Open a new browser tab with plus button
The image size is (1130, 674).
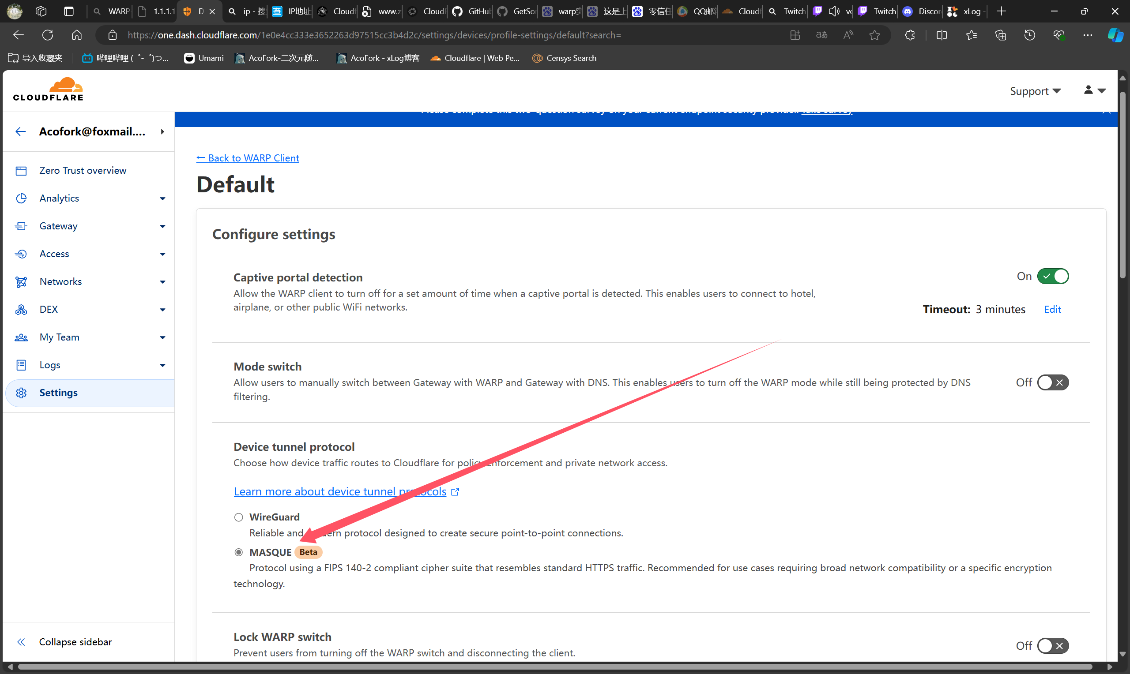[x=1002, y=11]
